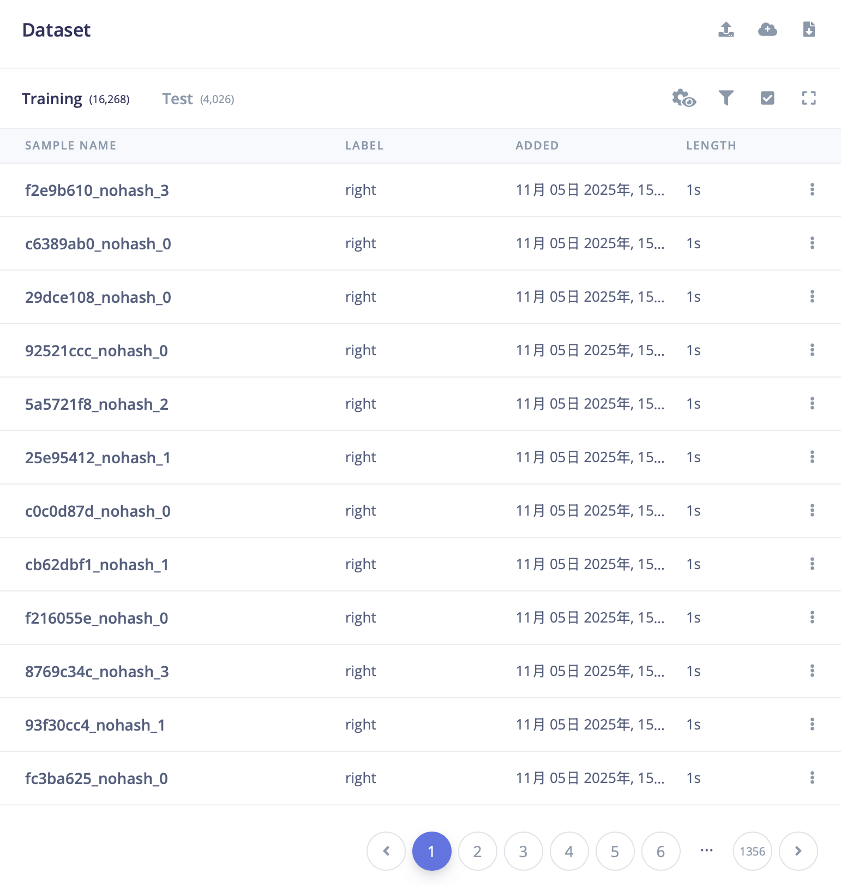The height and width of the screenshot is (885, 841).
Task: Click the export dataset file icon
Action: [x=809, y=29]
